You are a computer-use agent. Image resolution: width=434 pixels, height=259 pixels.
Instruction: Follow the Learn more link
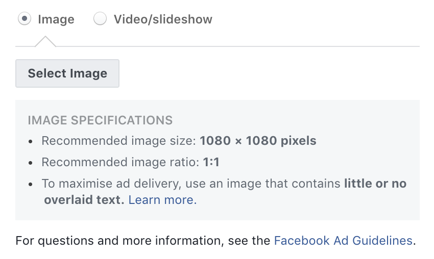[162, 199]
